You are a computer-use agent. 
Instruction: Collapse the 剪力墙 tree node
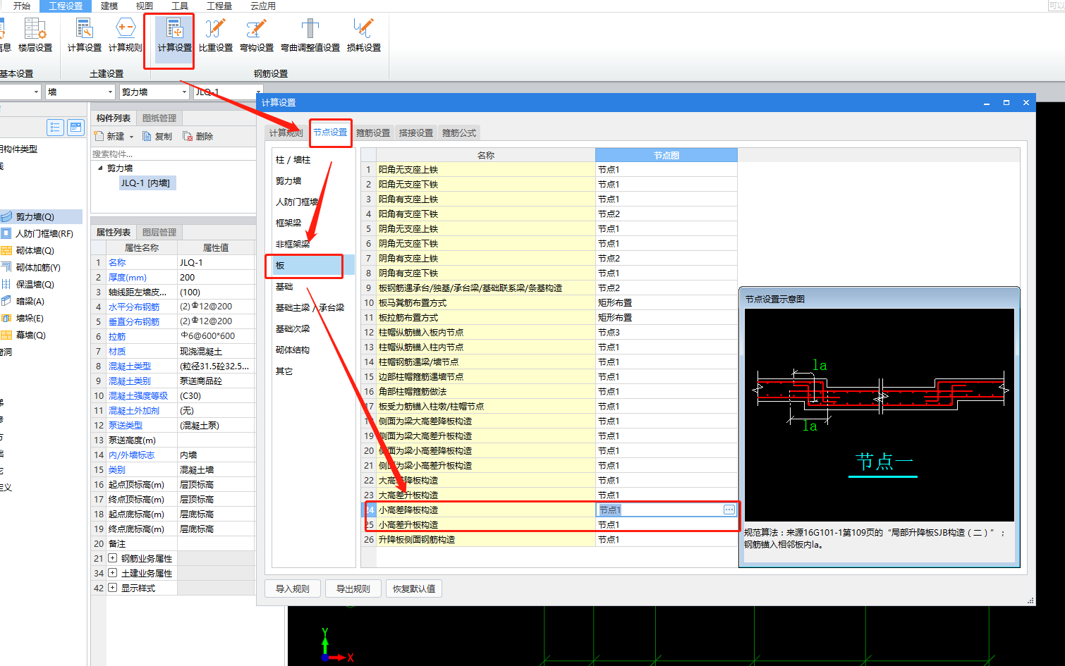(x=100, y=168)
